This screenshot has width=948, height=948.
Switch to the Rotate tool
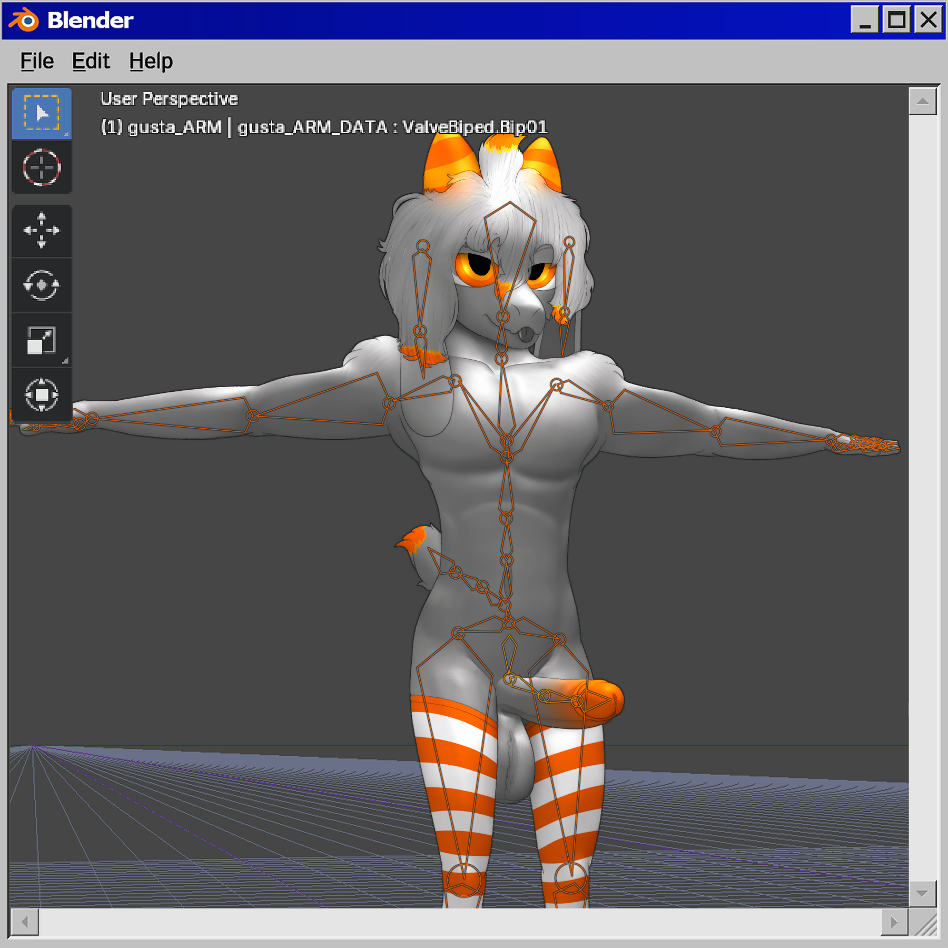(42, 285)
